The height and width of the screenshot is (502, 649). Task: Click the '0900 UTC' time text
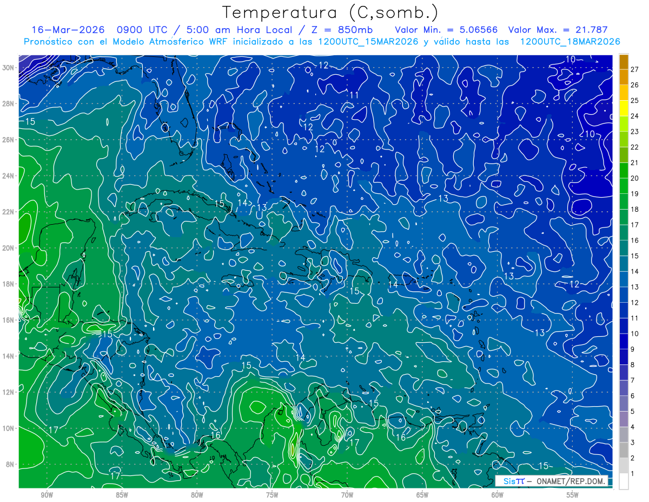pos(143,30)
